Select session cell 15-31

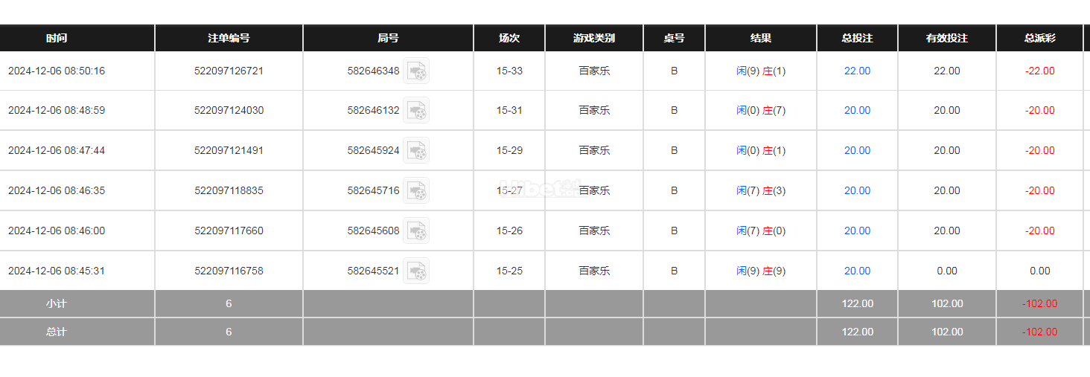[x=509, y=111]
